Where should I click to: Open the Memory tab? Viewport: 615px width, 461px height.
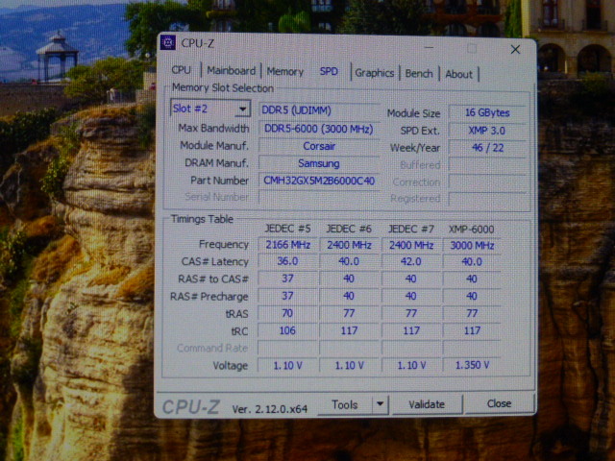(x=285, y=72)
